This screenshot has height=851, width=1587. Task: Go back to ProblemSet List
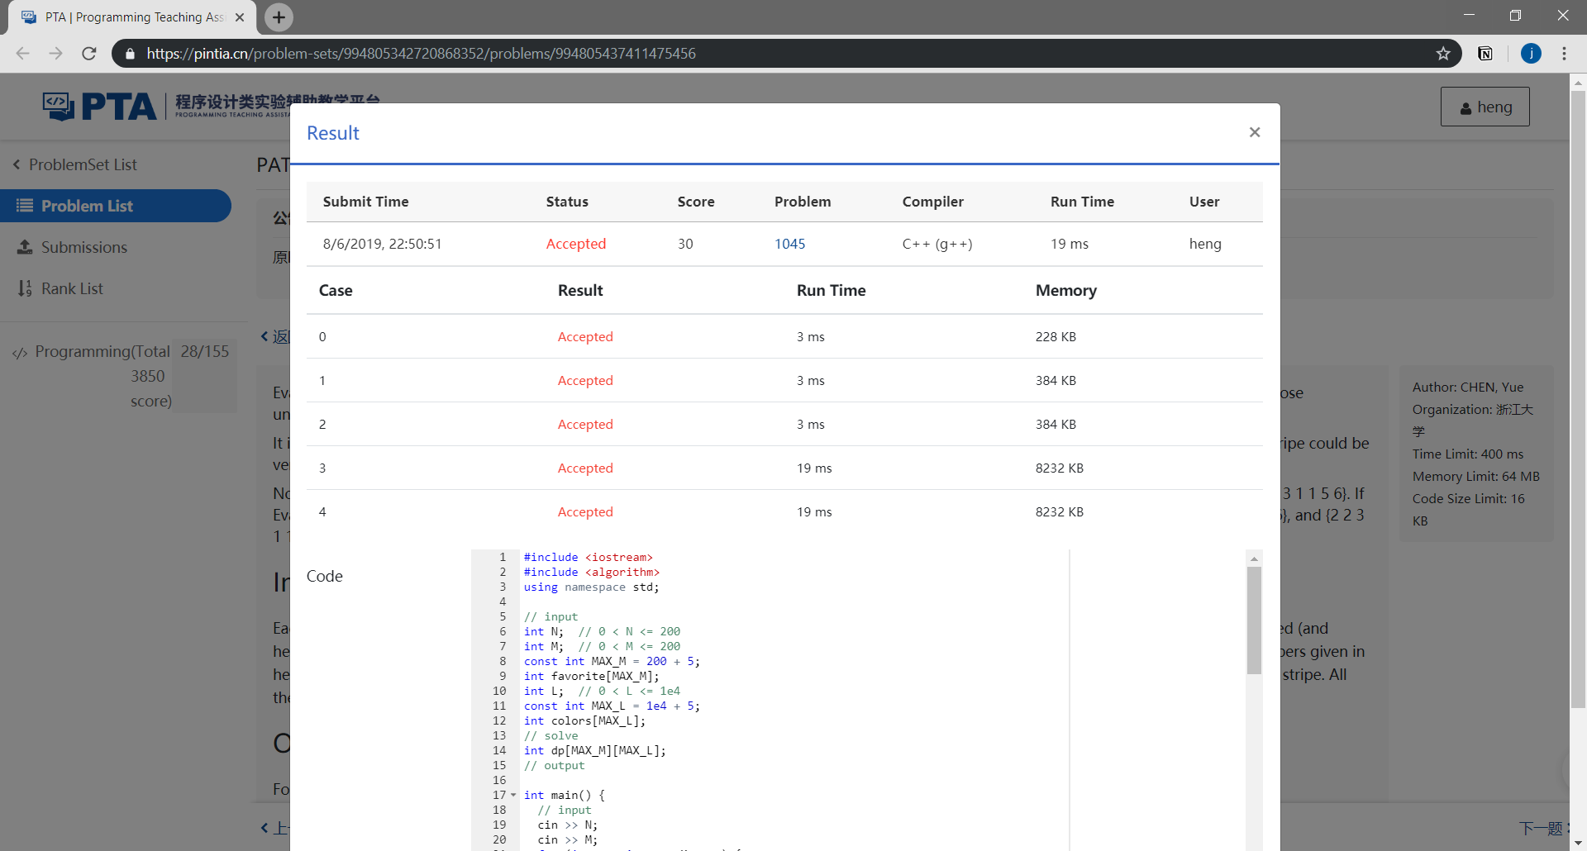pos(75,164)
